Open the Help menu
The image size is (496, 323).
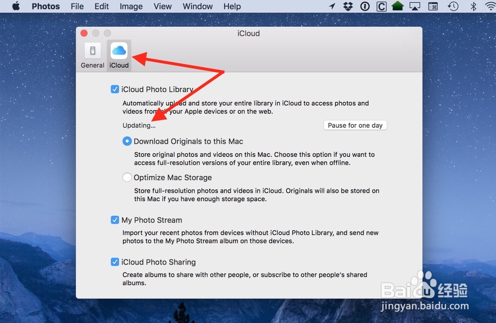coord(232,6)
